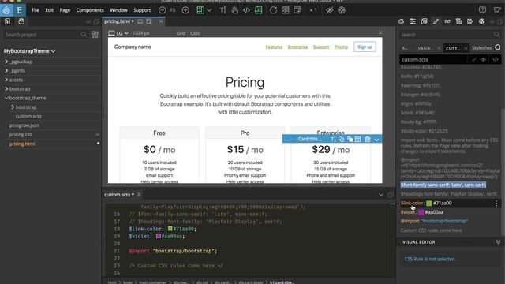Expand the _pgbackup folder
Image resolution: width=505 pixels, height=284 pixels.
pos(6,62)
